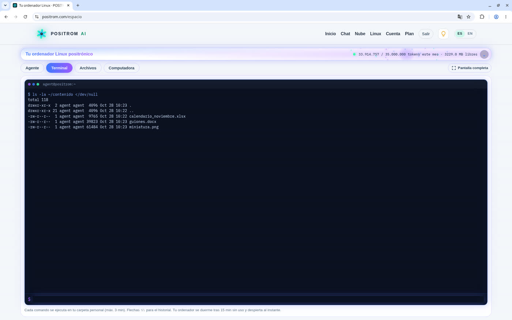
Task: Open the Nube navigation link
Action: tap(360, 34)
